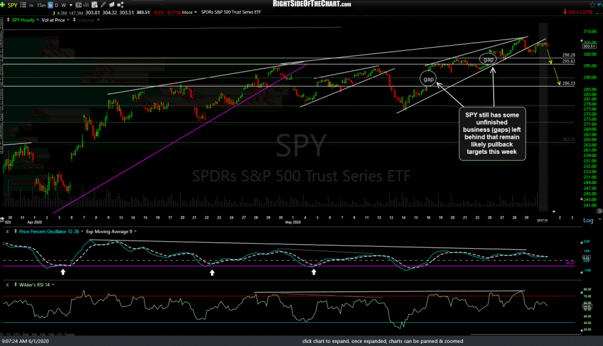
Task: Switch to the Weekly 'W' timeframe
Action: tap(63, 6)
